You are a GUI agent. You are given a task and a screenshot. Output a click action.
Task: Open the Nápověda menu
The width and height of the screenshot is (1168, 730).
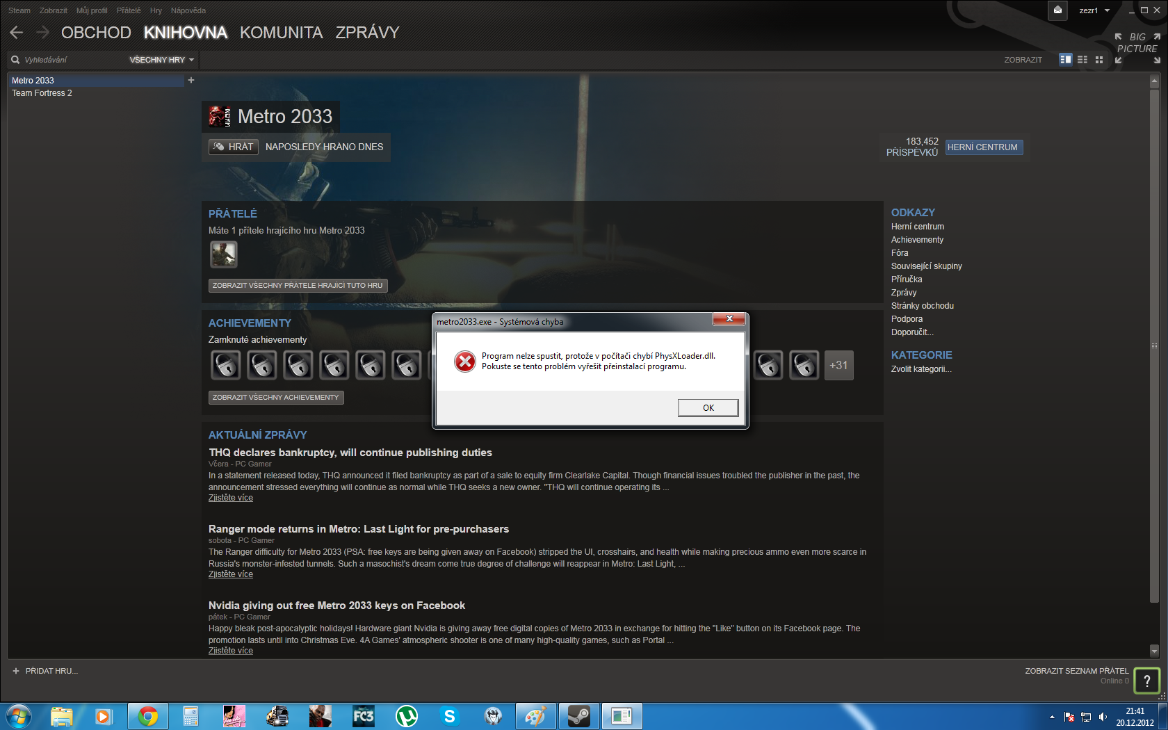pos(188,10)
